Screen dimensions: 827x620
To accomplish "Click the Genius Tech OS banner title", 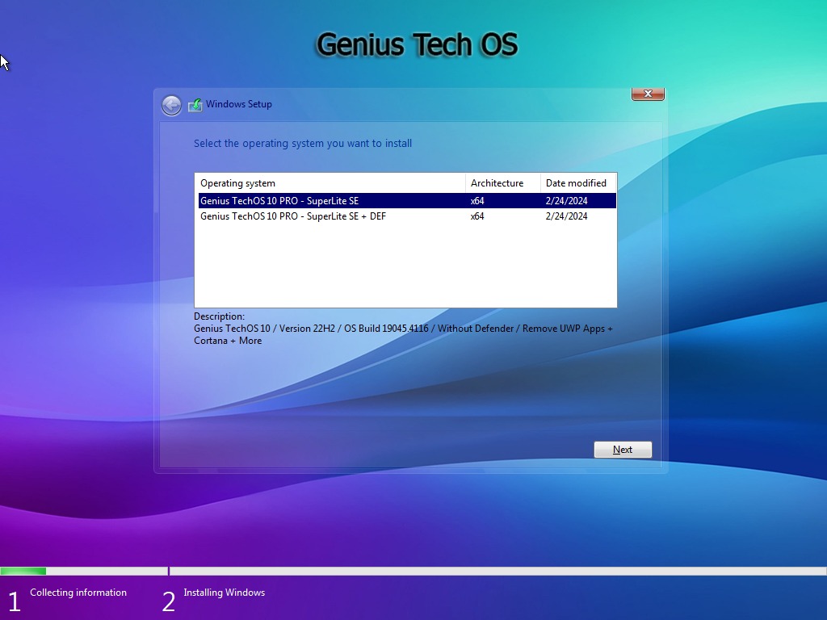I will click(417, 44).
